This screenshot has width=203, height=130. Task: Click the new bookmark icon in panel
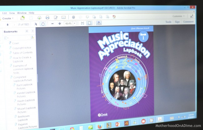point(32,37)
